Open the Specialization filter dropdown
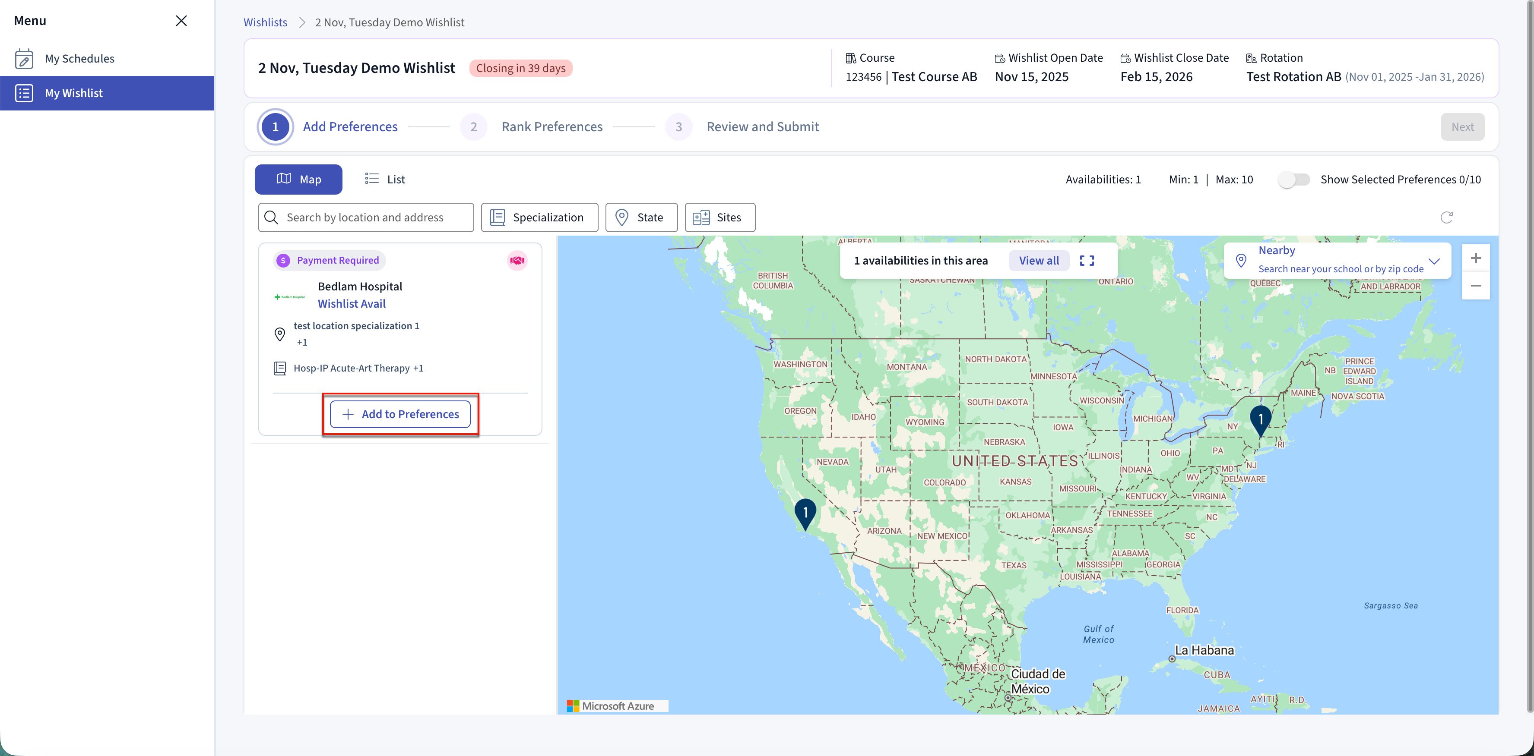Screen dimensions: 1534x756 539,218
